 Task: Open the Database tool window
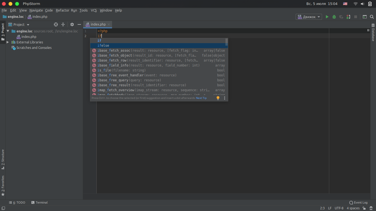pyautogui.click(x=373, y=32)
